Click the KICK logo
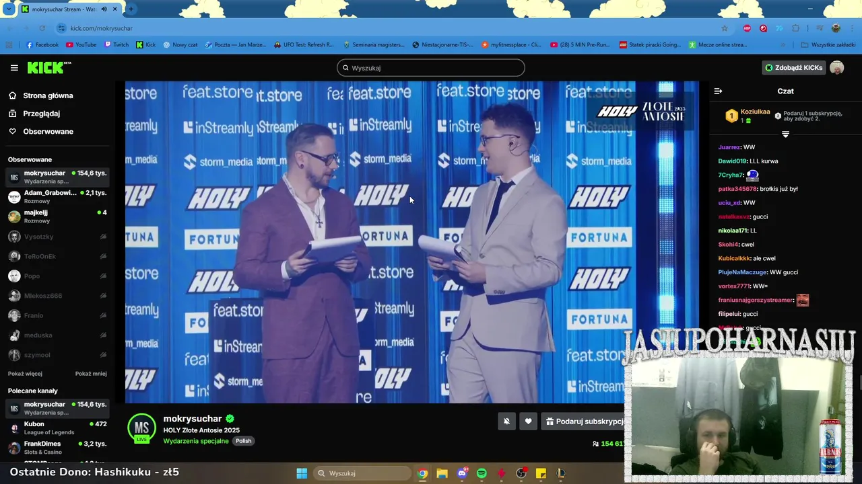This screenshot has height=484, width=862. pos(48,67)
